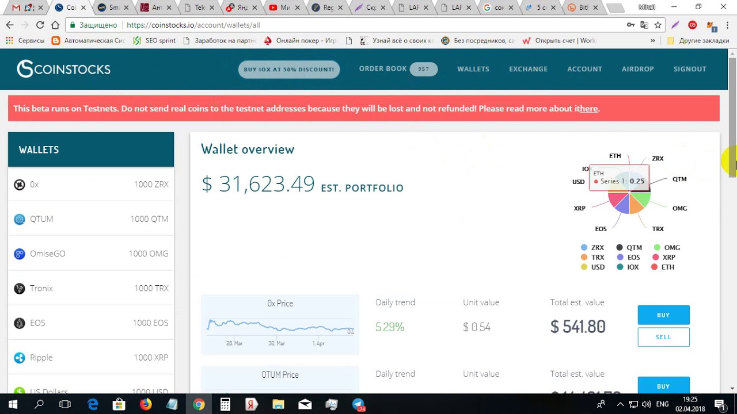Click the 0x Price chart thumbnail
Image resolution: width=737 pixels, height=414 pixels.
280,324
